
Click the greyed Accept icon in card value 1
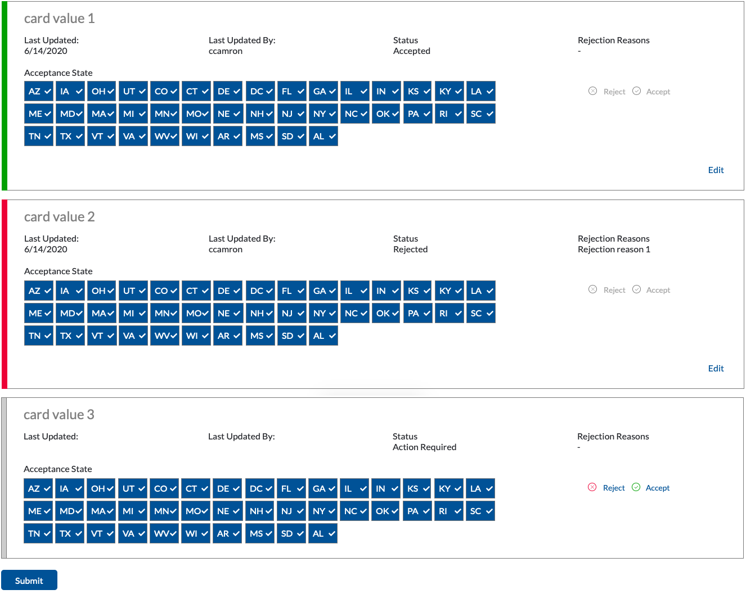tap(636, 91)
